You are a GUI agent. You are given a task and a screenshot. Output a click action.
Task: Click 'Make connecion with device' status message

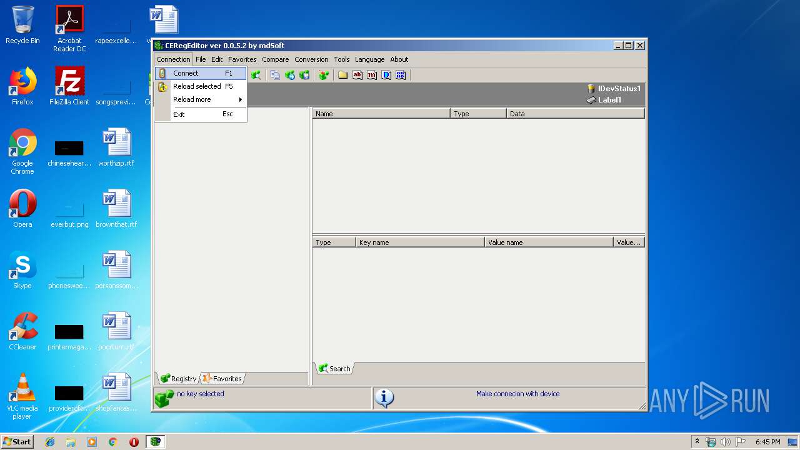tap(517, 394)
